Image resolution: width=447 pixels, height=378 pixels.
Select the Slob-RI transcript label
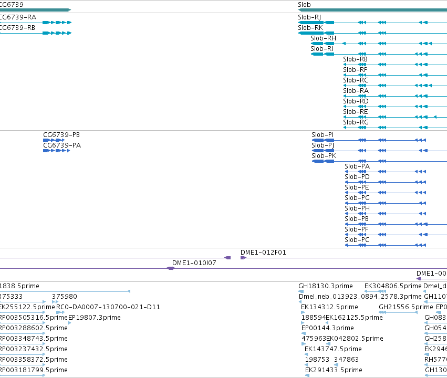(x=321, y=49)
